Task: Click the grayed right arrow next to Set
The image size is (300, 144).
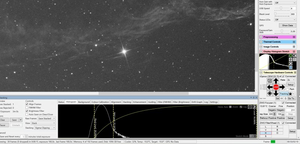Action: click(282, 98)
